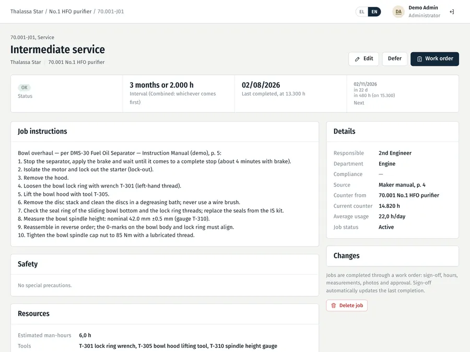Image resolution: width=470 pixels, height=352 pixels.
Task: Click the 70.001-J01, Service label above the title
Action: pyautogui.click(x=32, y=38)
